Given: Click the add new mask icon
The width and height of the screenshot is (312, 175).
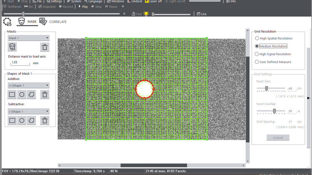Looking at the screenshot, I should point(13,47).
